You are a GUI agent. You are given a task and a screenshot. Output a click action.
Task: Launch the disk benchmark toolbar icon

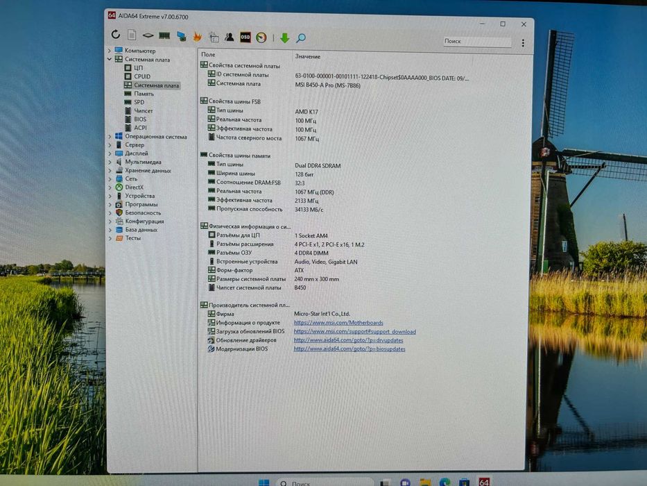[148, 35]
